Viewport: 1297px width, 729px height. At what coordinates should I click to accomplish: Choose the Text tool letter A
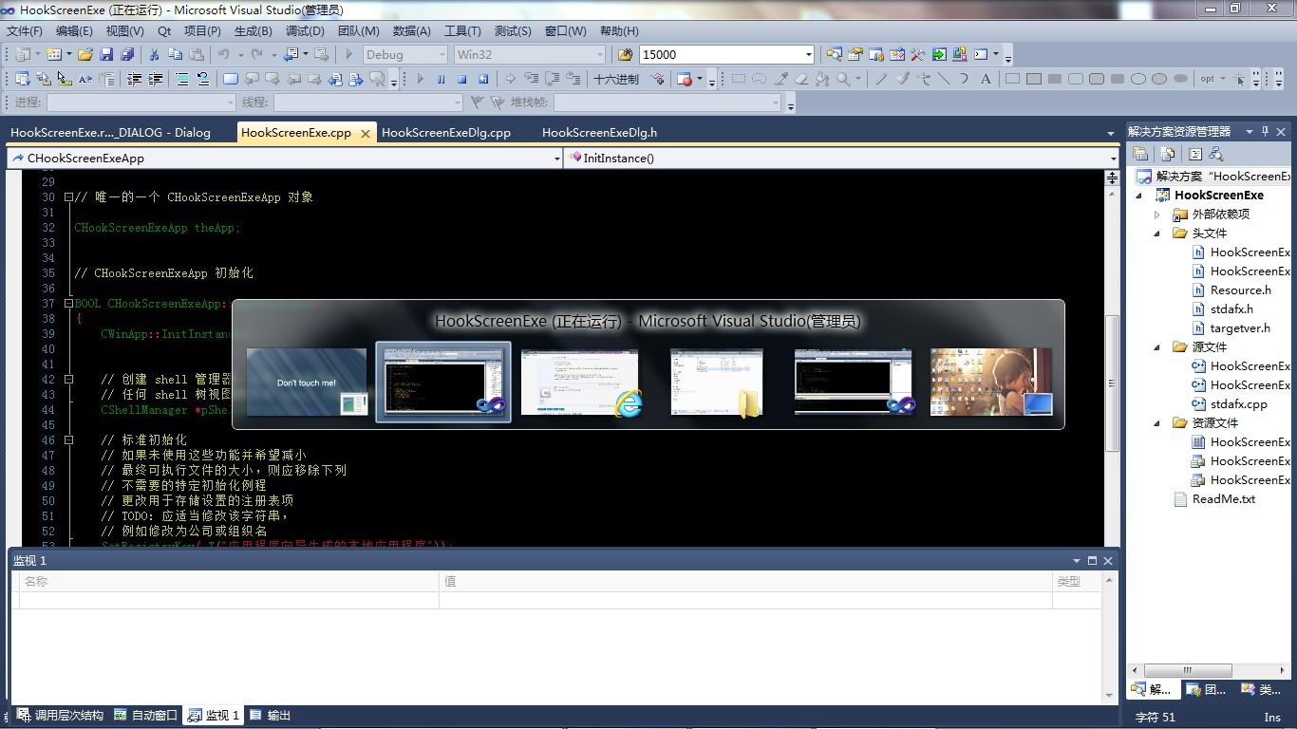[x=986, y=80]
